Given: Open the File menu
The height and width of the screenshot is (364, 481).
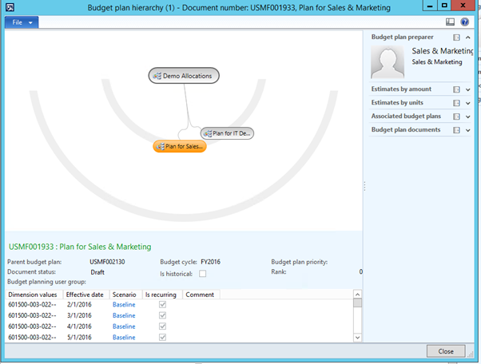Looking at the screenshot, I should [x=21, y=22].
